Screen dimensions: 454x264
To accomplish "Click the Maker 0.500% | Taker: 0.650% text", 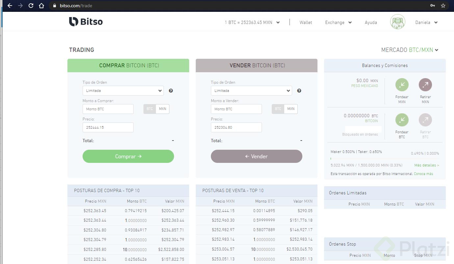I will 356,152.
